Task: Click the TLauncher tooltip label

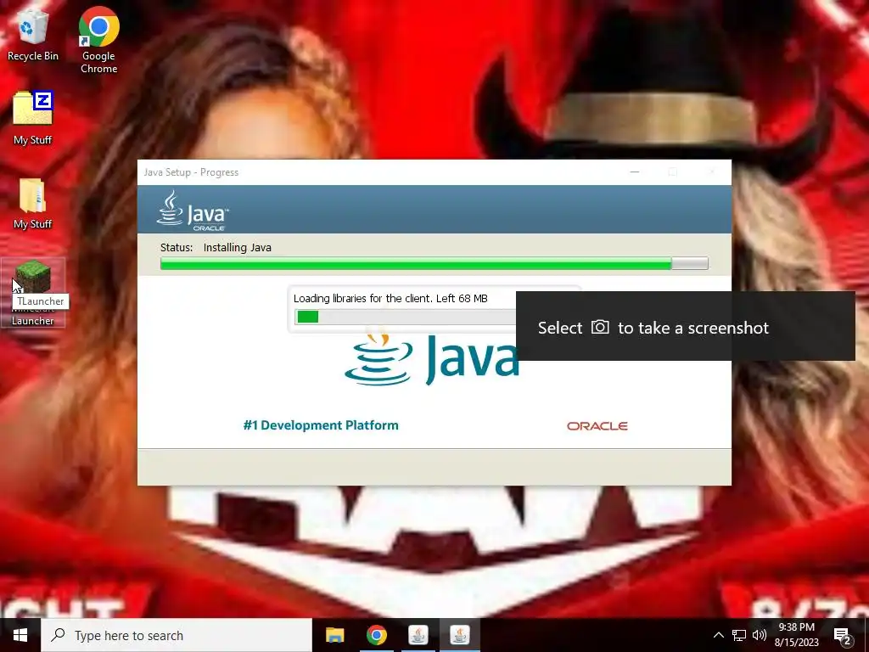Action: pyautogui.click(x=41, y=301)
